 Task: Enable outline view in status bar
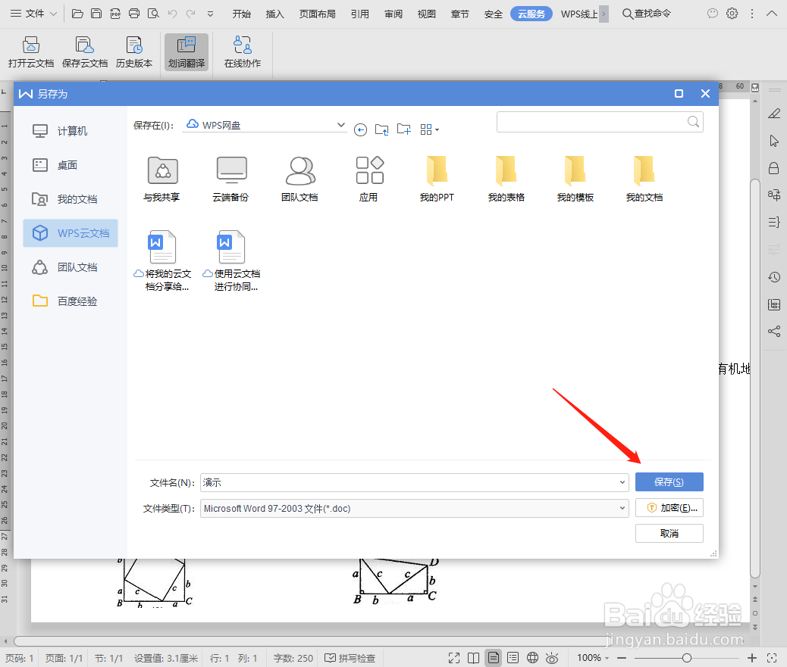513,658
